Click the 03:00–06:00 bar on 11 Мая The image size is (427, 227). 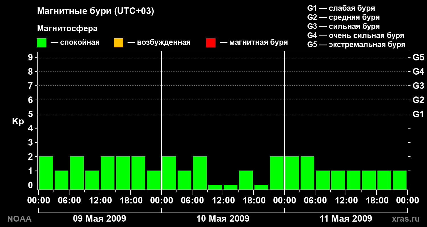click(x=307, y=173)
